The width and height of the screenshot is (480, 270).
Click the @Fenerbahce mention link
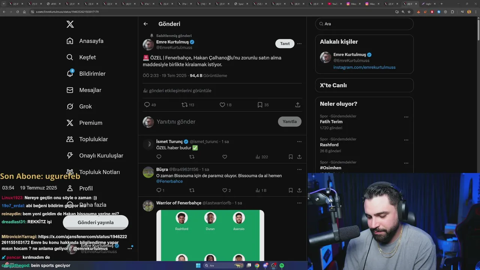(x=169, y=181)
